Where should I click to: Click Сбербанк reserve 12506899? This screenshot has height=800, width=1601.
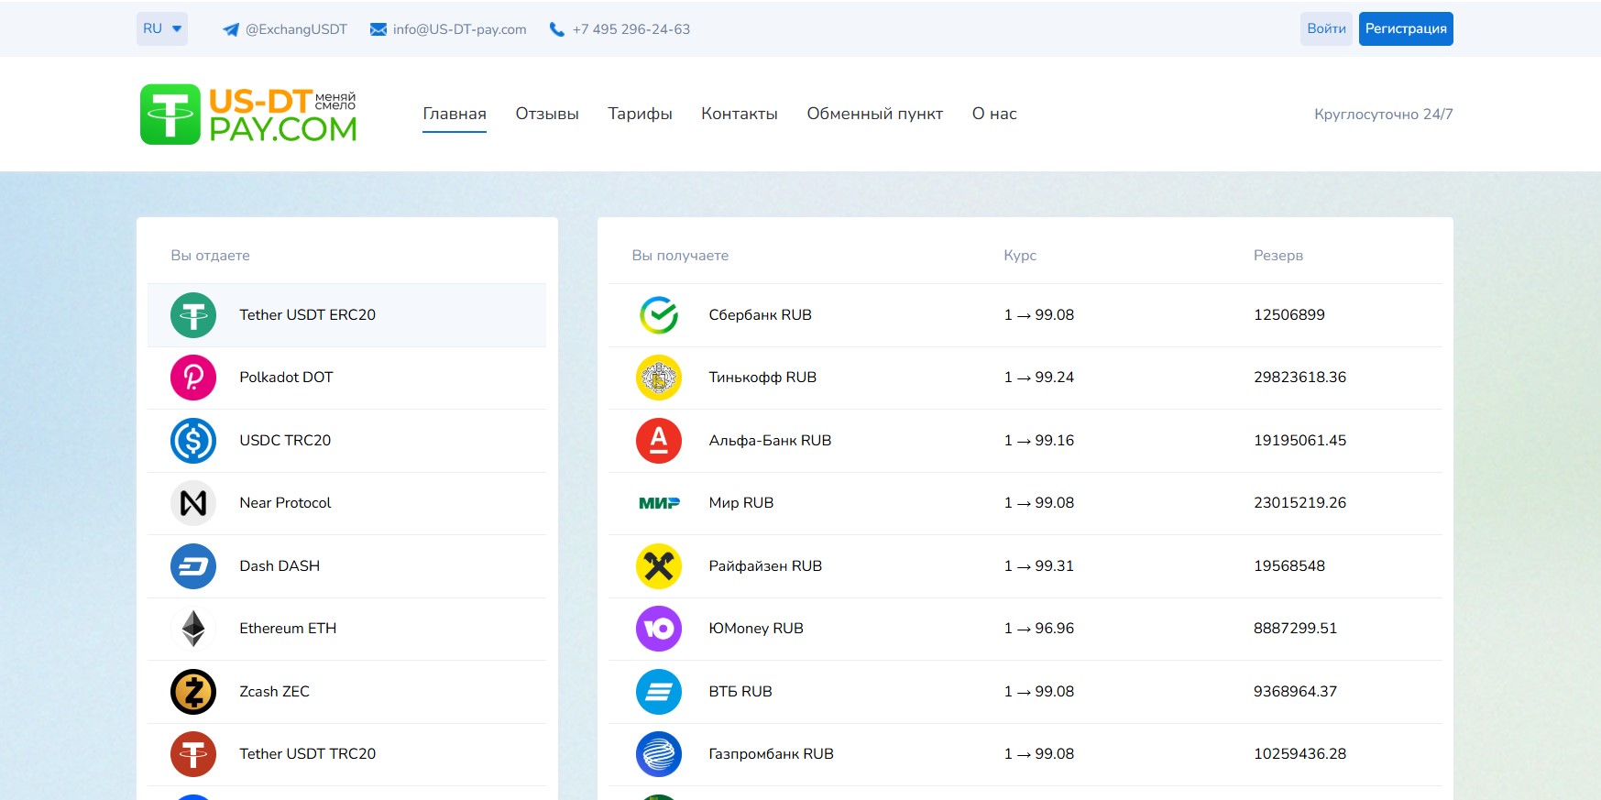(1288, 315)
